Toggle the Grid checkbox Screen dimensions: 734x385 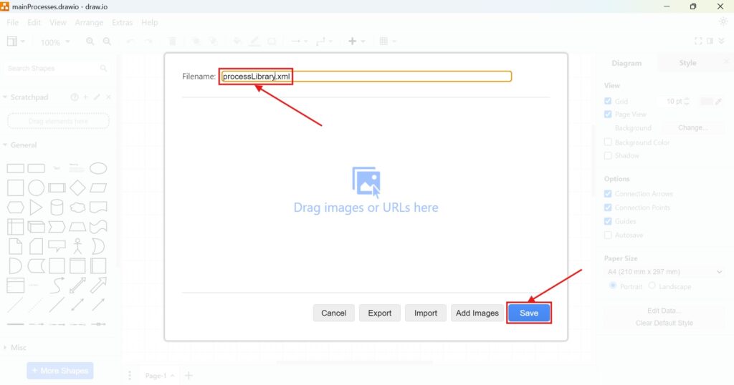(x=608, y=102)
